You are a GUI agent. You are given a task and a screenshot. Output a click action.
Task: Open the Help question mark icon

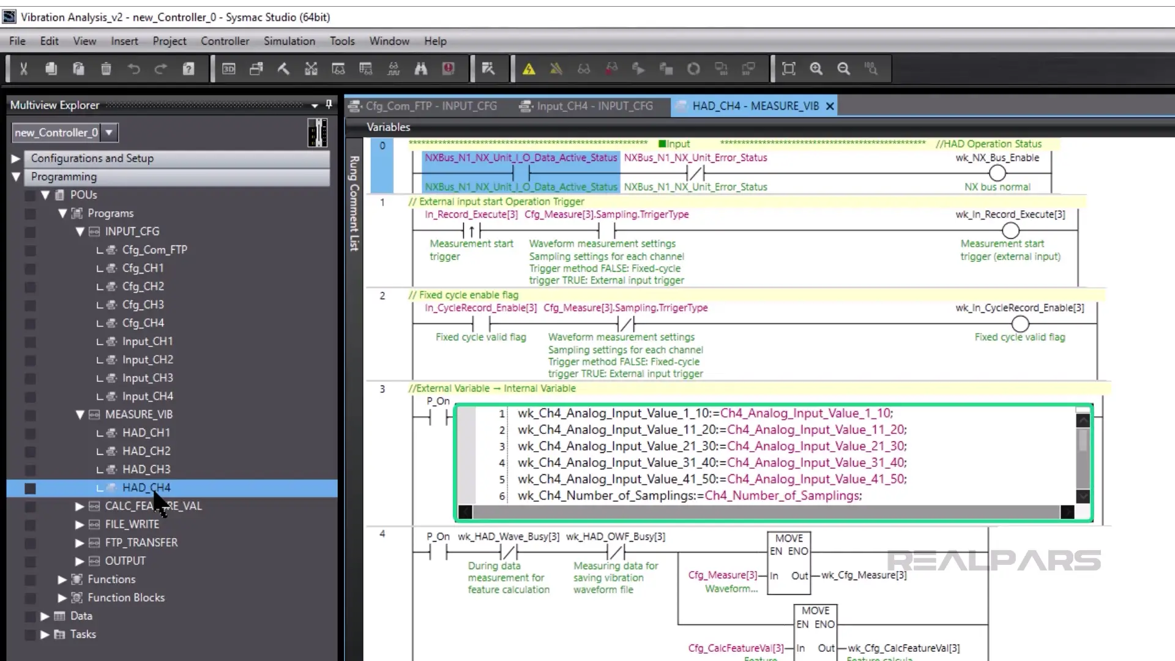coord(188,69)
